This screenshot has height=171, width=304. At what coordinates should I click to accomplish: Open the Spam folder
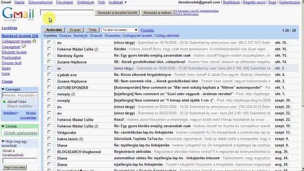[6, 68]
